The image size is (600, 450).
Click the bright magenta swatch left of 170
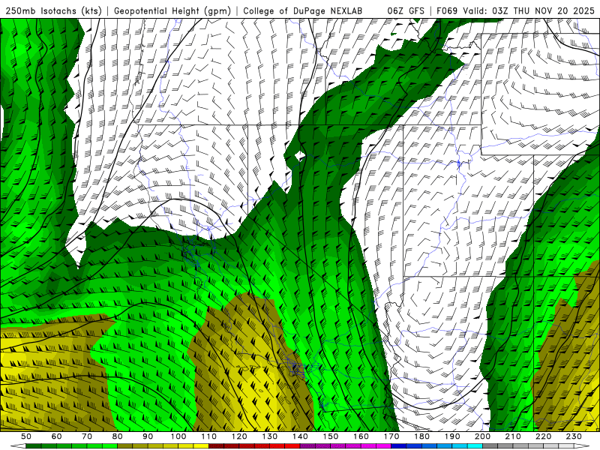(x=383, y=446)
